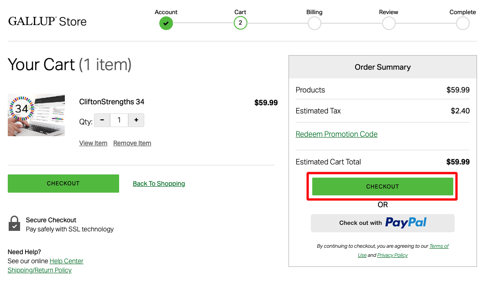Screen dimensions: 493x281
Task: Open Redeem Promotion Code link
Action: (336, 134)
